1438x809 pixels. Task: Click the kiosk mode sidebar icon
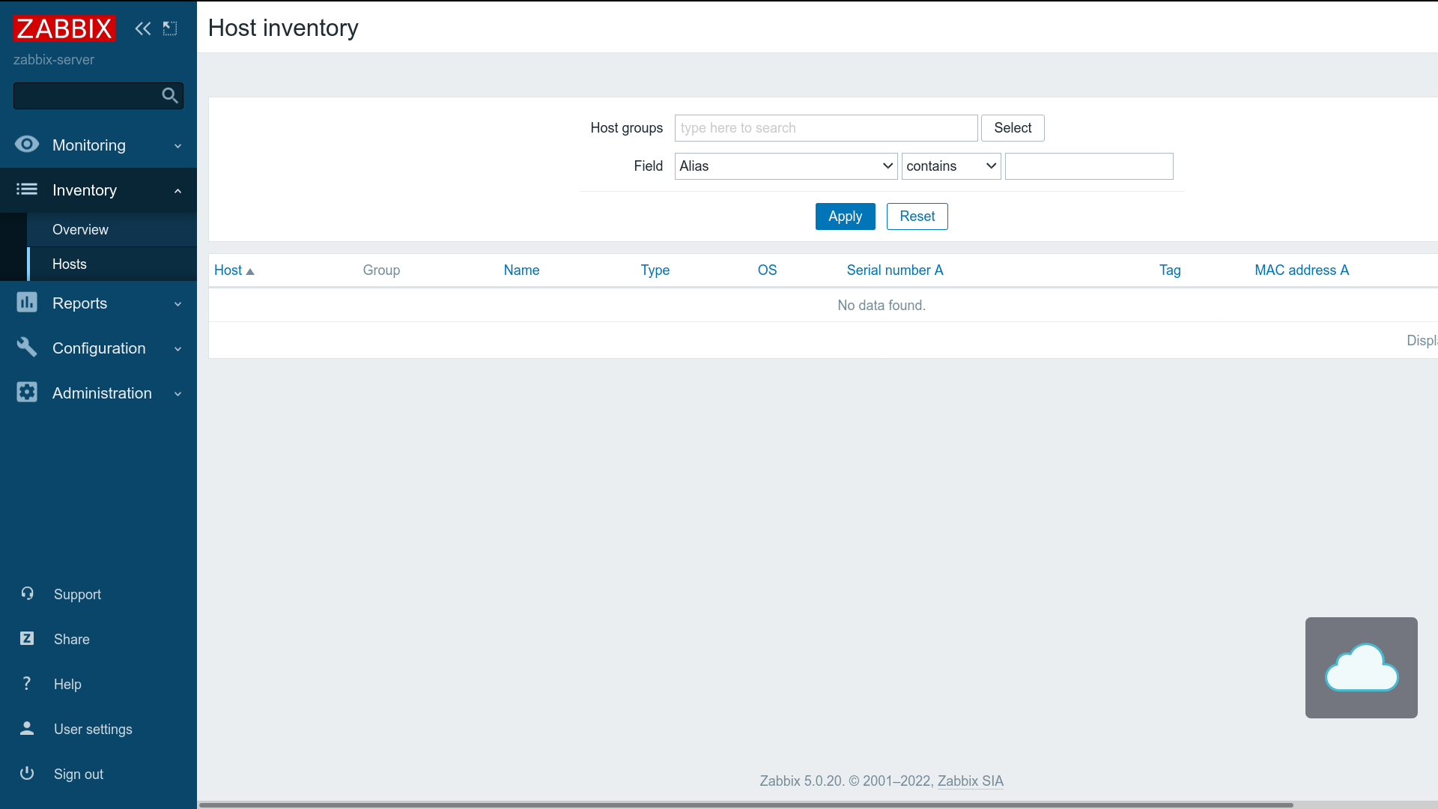tap(170, 28)
